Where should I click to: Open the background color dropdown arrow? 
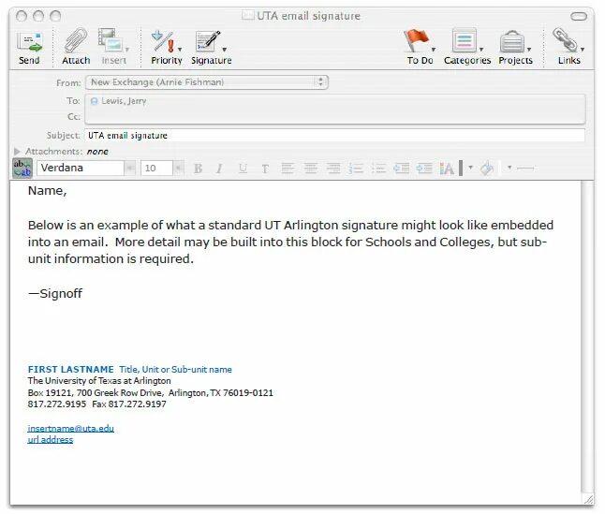509,168
